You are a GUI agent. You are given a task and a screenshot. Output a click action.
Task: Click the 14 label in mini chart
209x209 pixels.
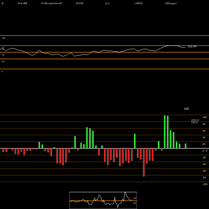(x=135, y=198)
